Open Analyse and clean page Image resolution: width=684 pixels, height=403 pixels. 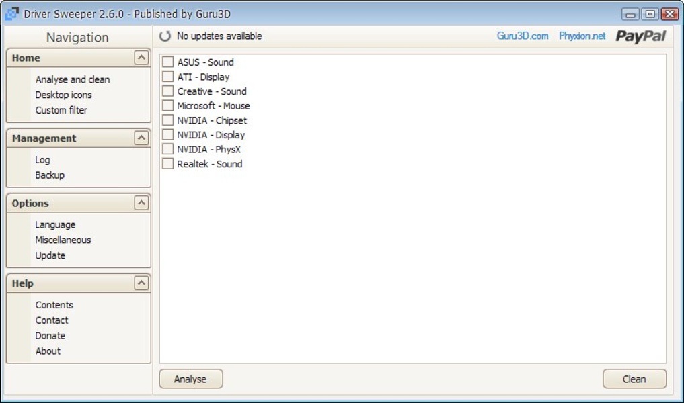click(x=73, y=79)
